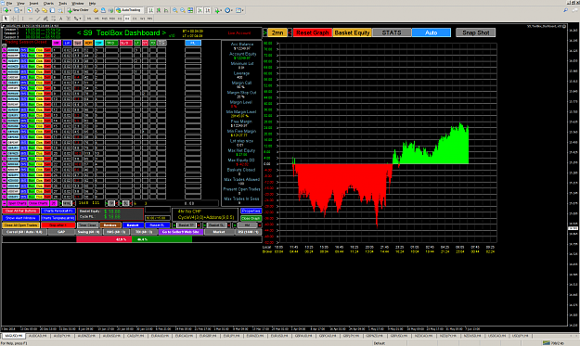The width and height of the screenshot is (580, 346).
Task: Open the Strategy Tester icon
Action: [x=60, y=10]
